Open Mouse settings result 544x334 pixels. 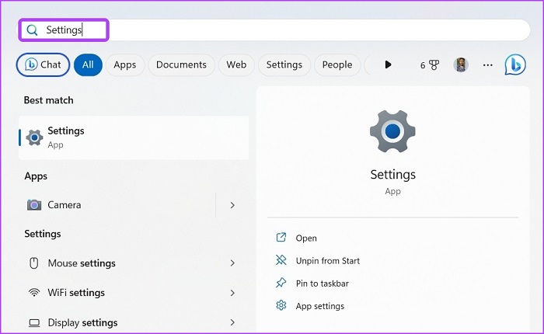(x=134, y=263)
